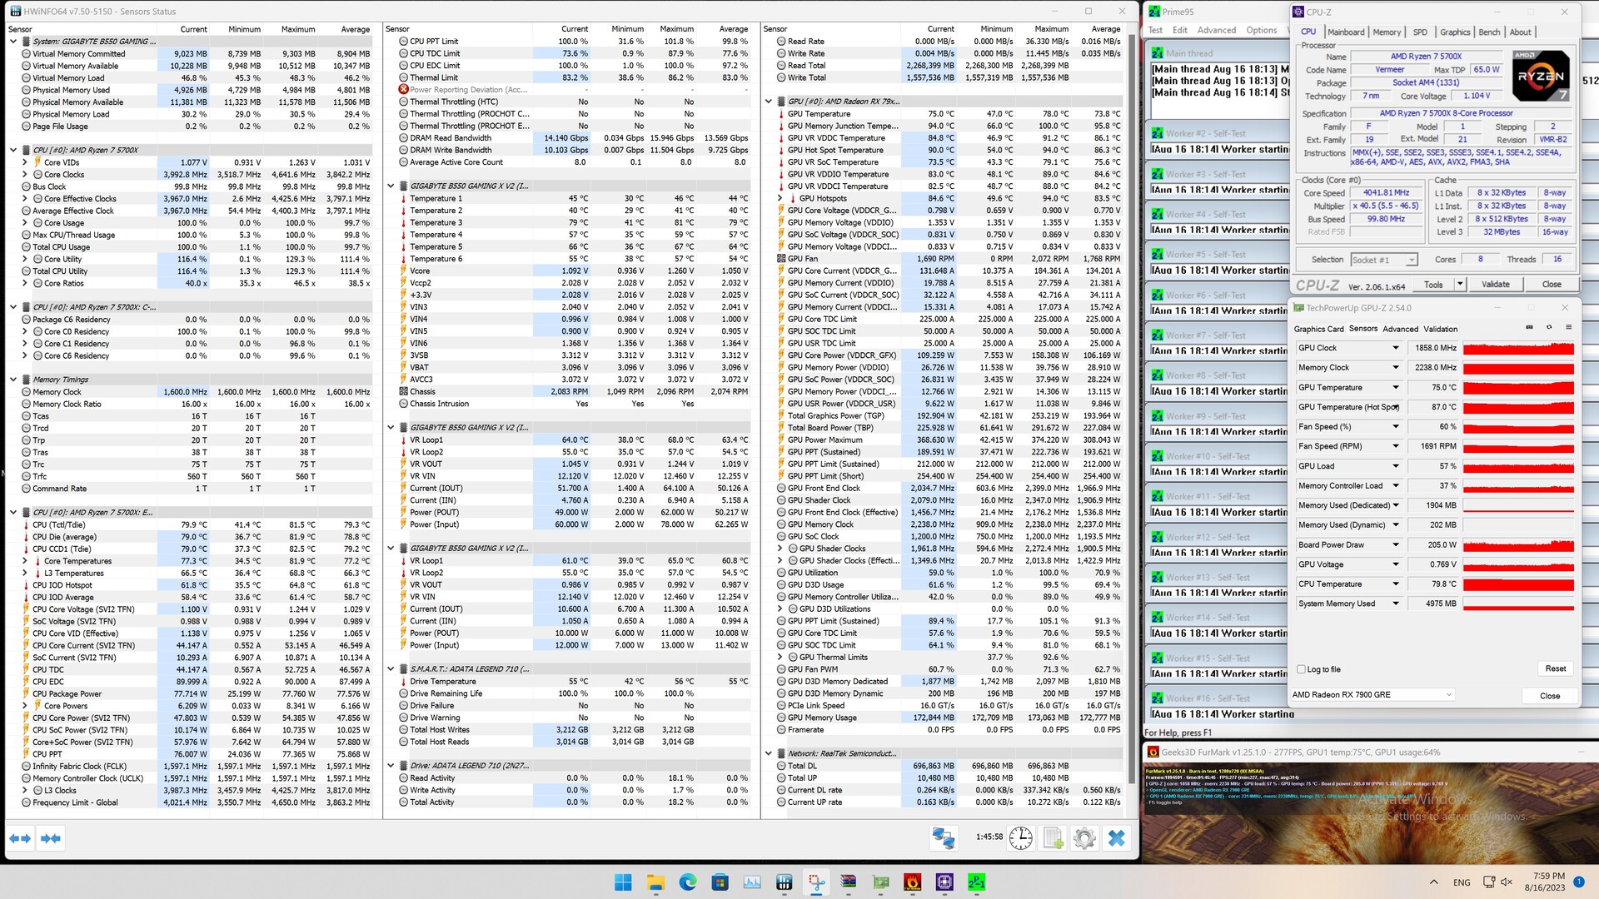Open Microsoft Edge from taskbar
The image size is (1599, 899).
pos(687,882)
